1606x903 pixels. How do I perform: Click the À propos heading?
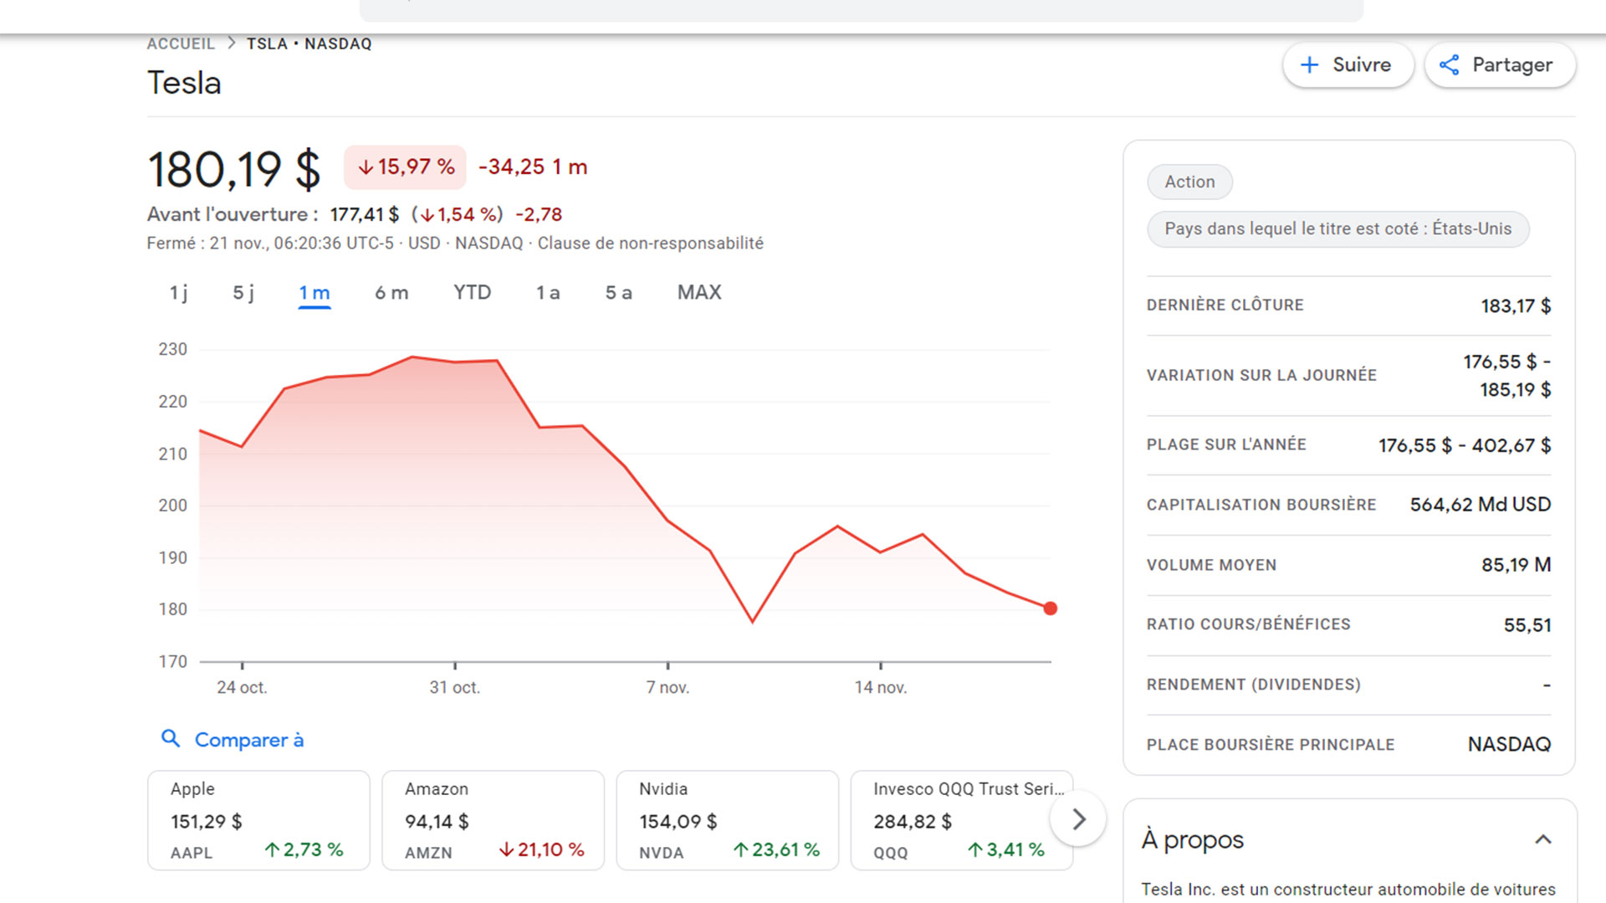point(1193,839)
